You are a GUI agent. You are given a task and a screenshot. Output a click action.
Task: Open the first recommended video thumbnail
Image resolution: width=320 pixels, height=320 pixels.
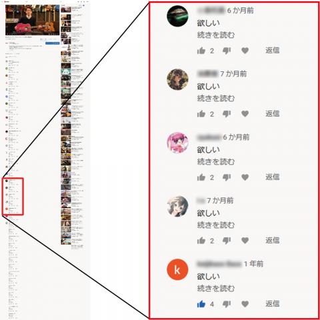[x=66, y=9]
